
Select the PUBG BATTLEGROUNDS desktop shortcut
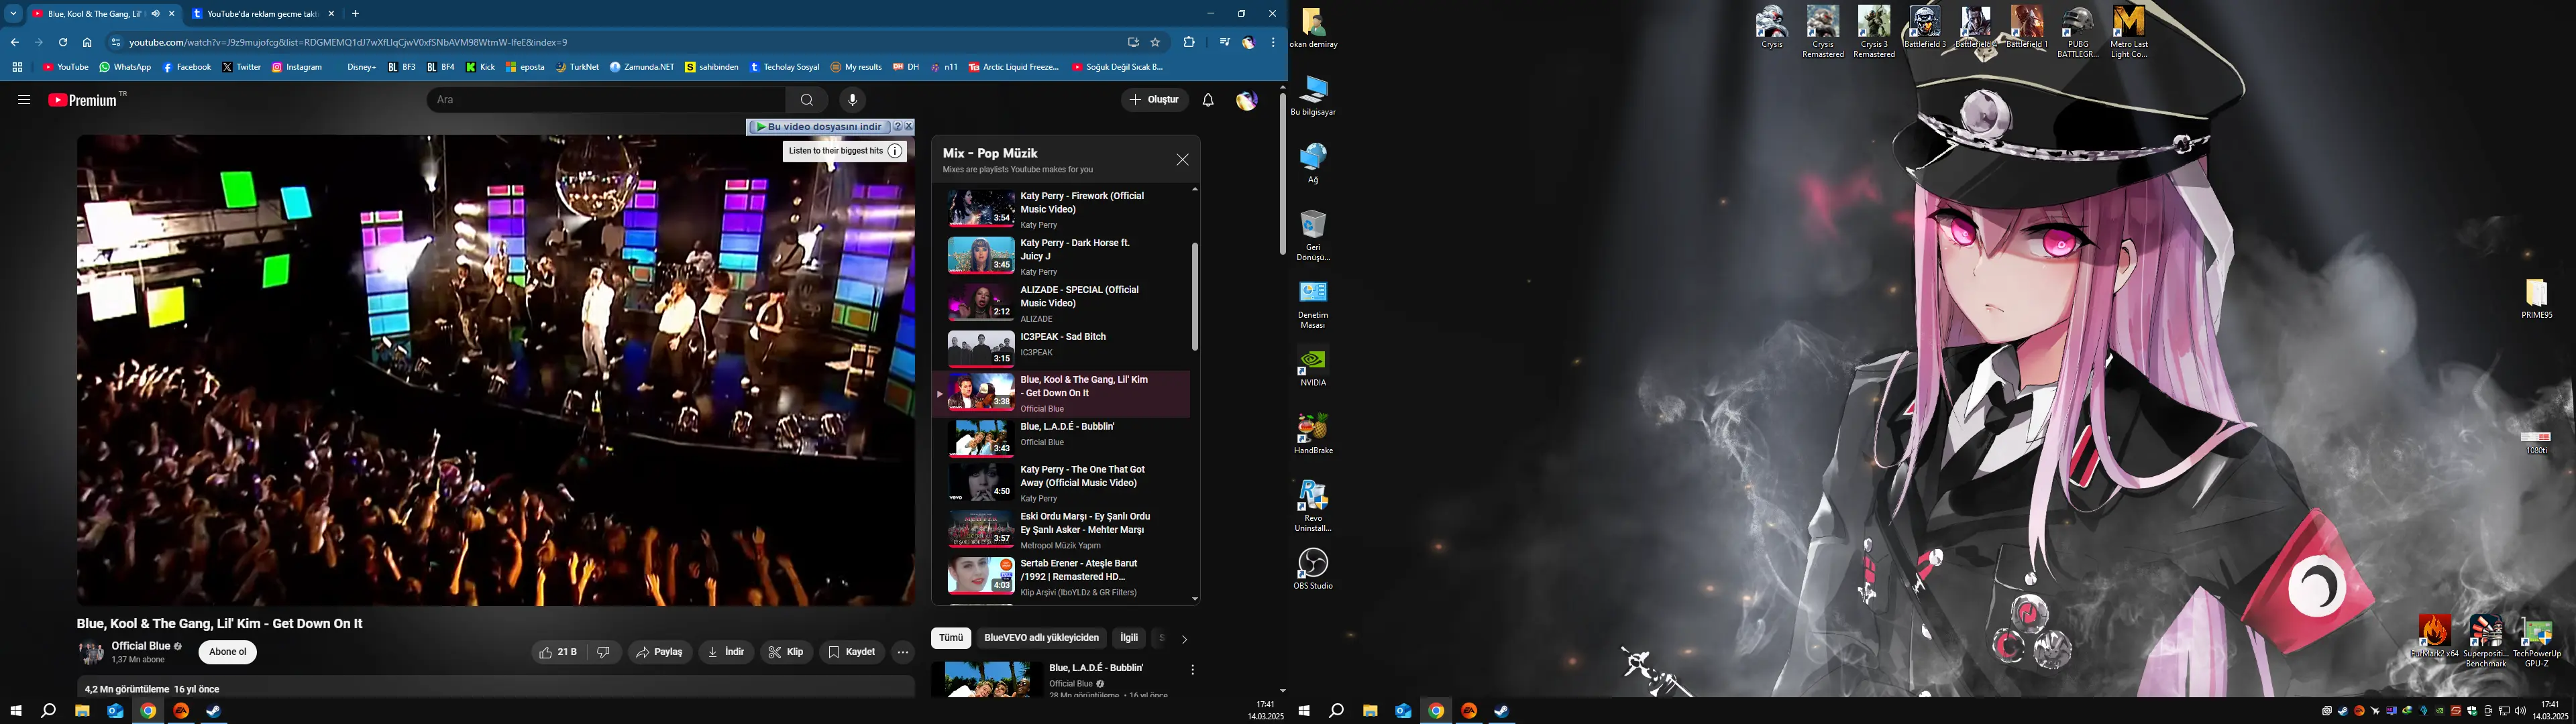(2078, 32)
